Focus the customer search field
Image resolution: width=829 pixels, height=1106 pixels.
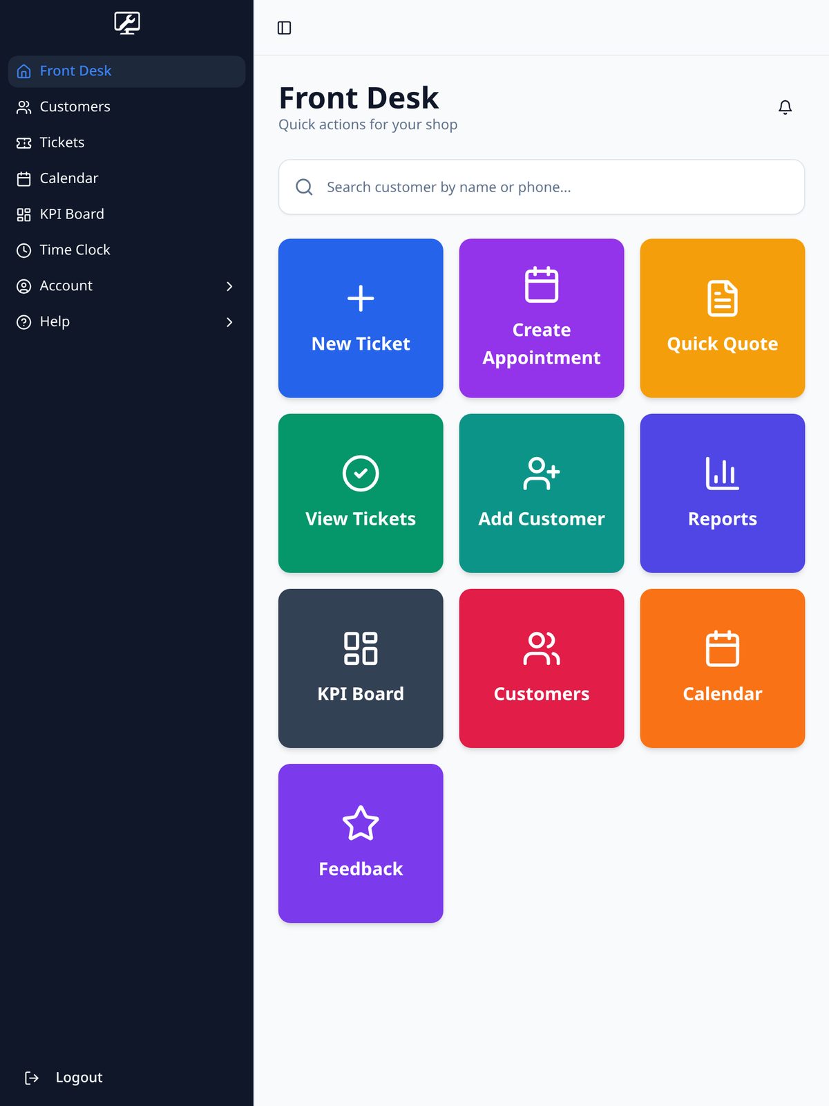point(542,187)
